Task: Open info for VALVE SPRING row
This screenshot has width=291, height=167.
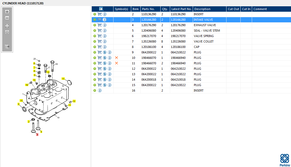Action: click(x=105, y=36)
